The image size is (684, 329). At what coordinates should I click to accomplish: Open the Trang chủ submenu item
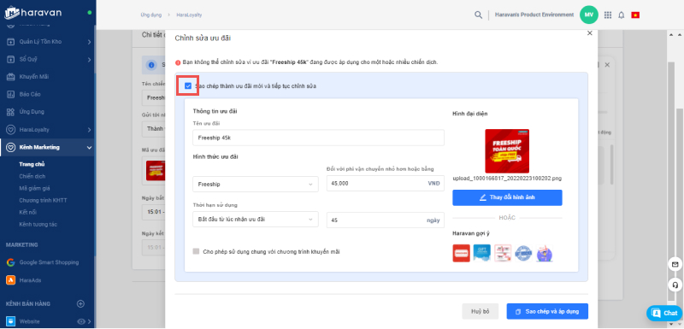point(32,164)
